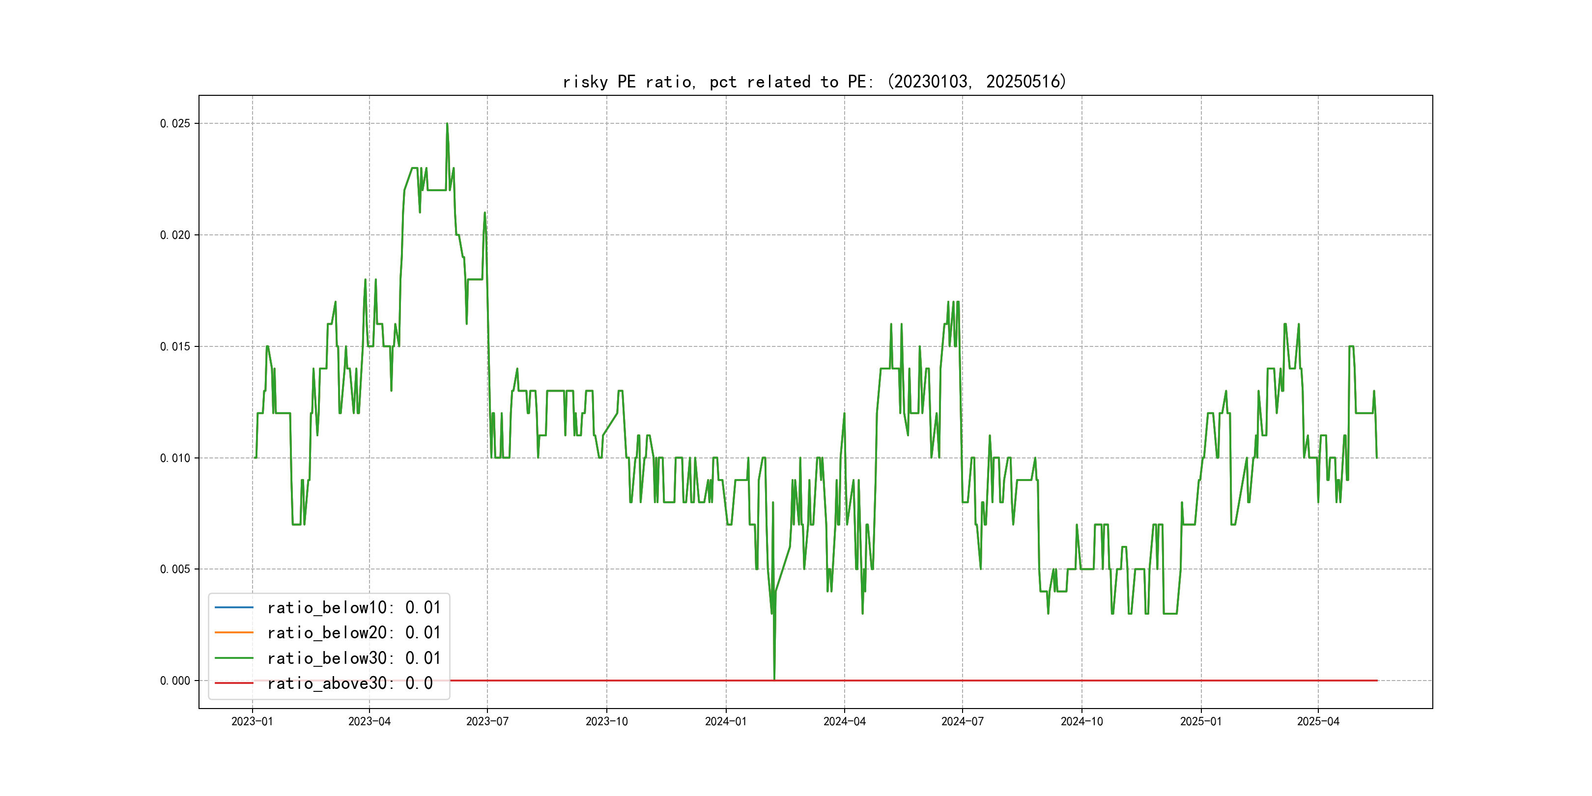This screenshot has width=1592, height=796.
Task: Click the 2023-10 x-axis tick label
Action: 606,722
